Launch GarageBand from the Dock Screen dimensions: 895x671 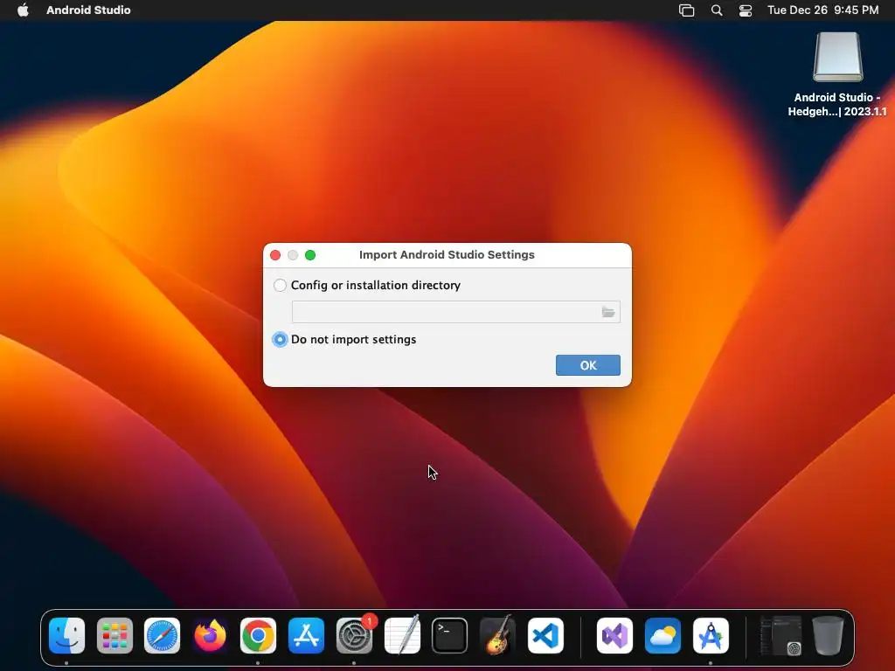[497, 636]
